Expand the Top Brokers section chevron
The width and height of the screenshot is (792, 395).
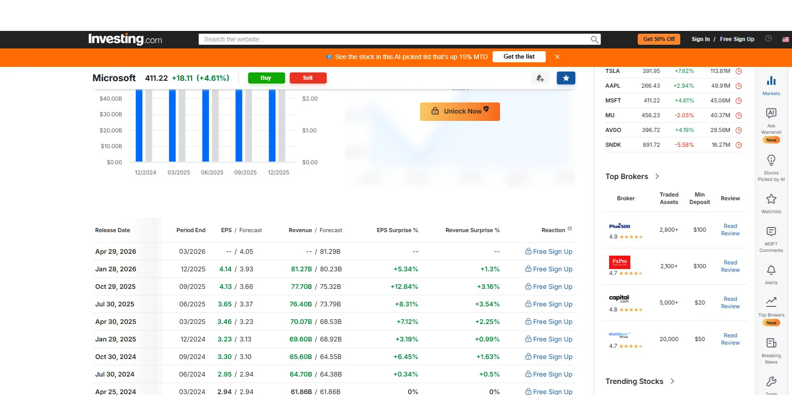(x=657, y=176)
